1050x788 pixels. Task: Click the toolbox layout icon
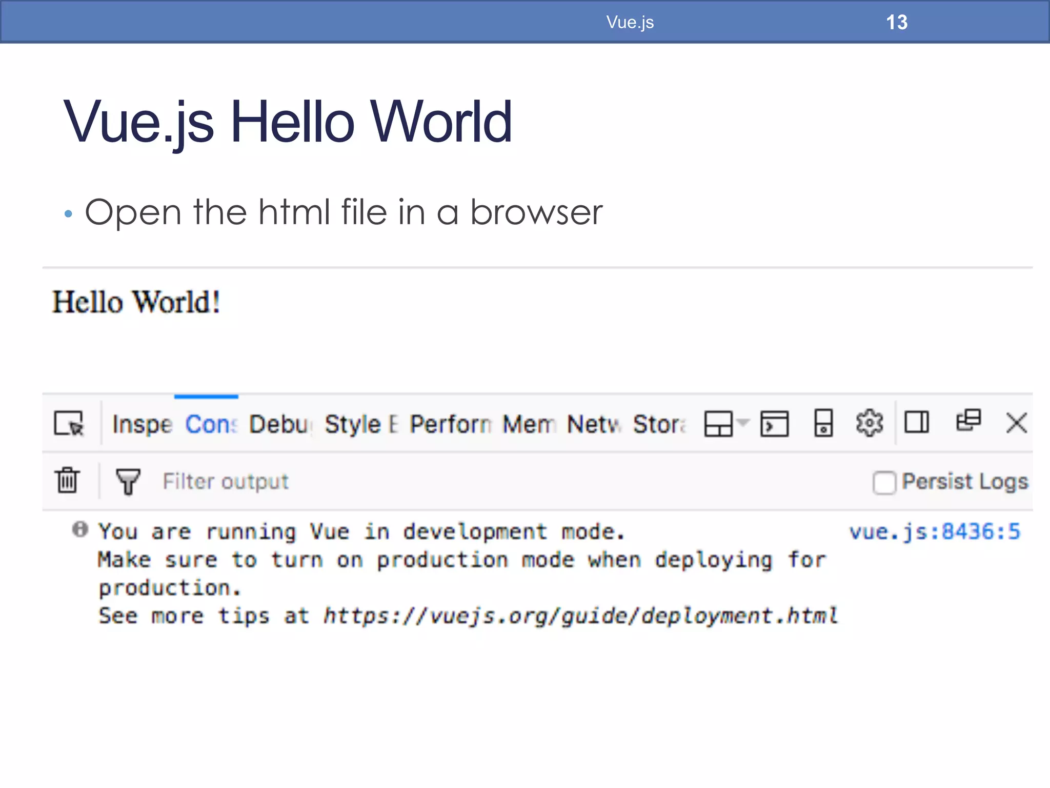718,424
